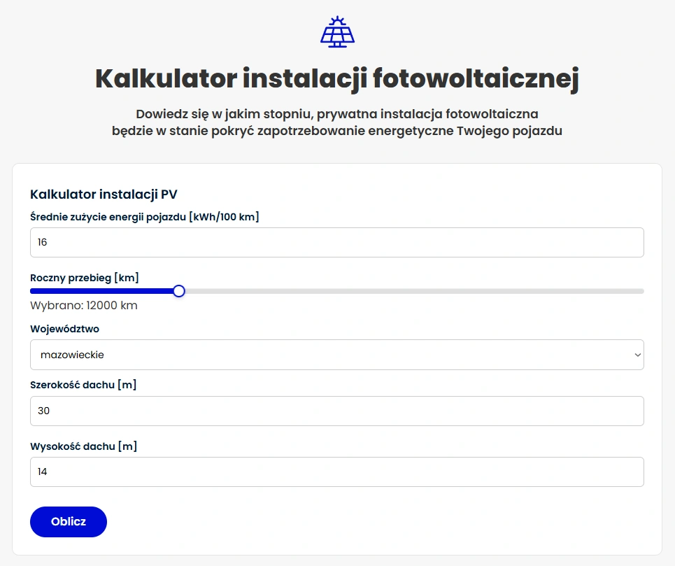Expand the Województwo list via chevron arrow
The width and height of the screenshot is (675, 566).
[x=637, y=355]
